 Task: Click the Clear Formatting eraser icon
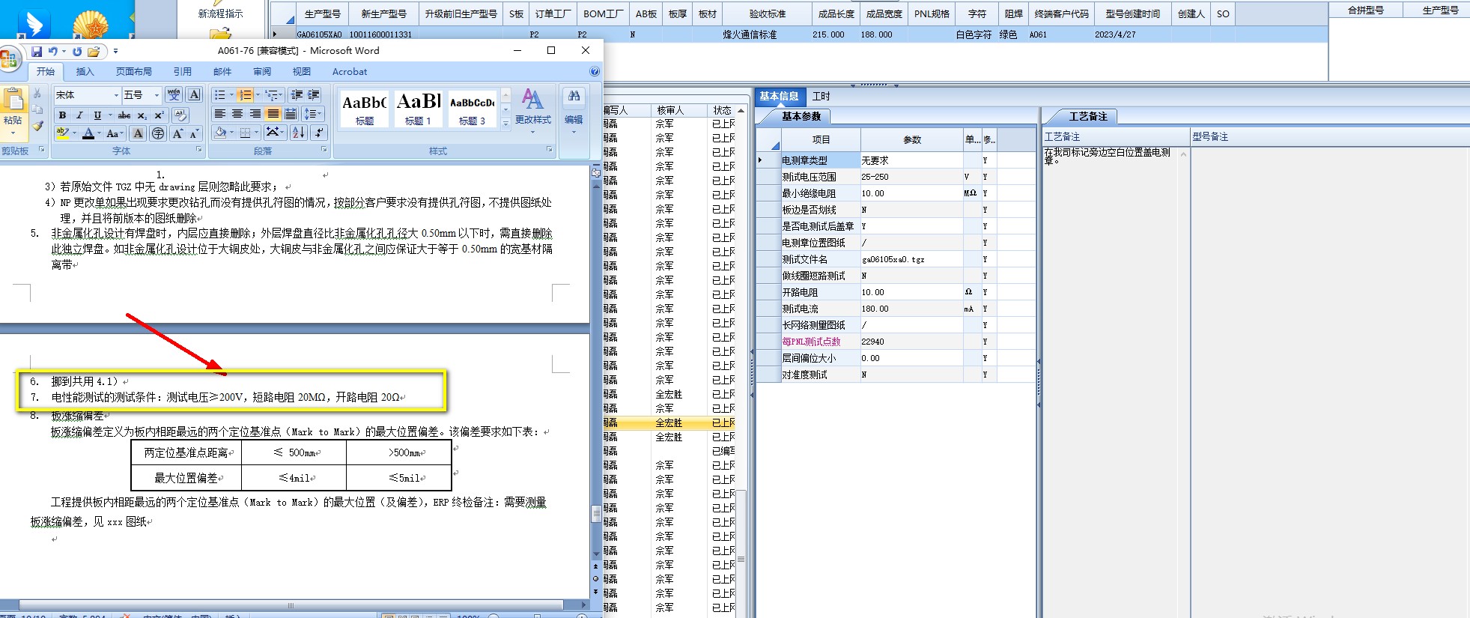click(x=180, y=115)
